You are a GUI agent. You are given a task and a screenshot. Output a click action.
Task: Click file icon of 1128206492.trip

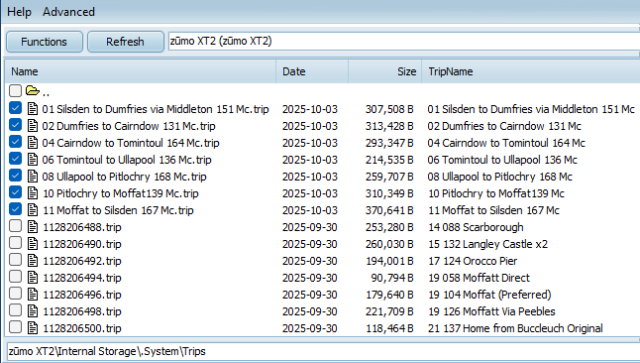coord(33,261)
